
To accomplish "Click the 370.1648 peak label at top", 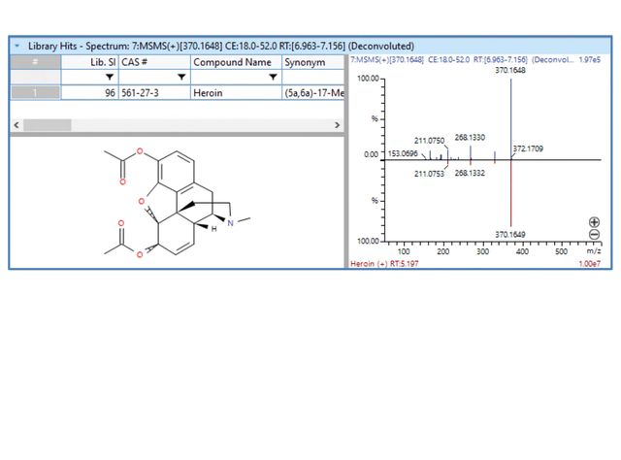I will click(510, 71).
